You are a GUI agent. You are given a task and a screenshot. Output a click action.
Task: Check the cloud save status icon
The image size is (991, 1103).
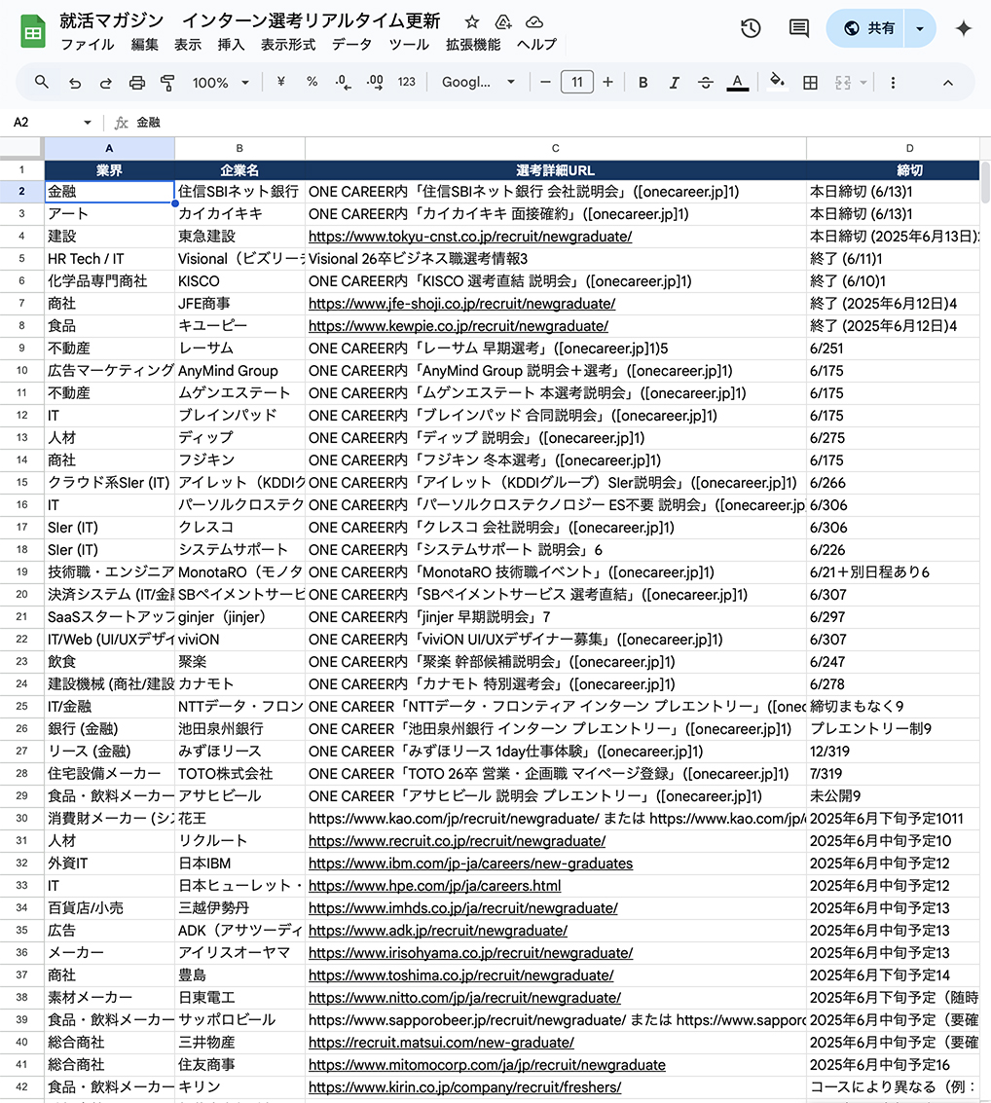pyautogui.click(x=534, y=21)
